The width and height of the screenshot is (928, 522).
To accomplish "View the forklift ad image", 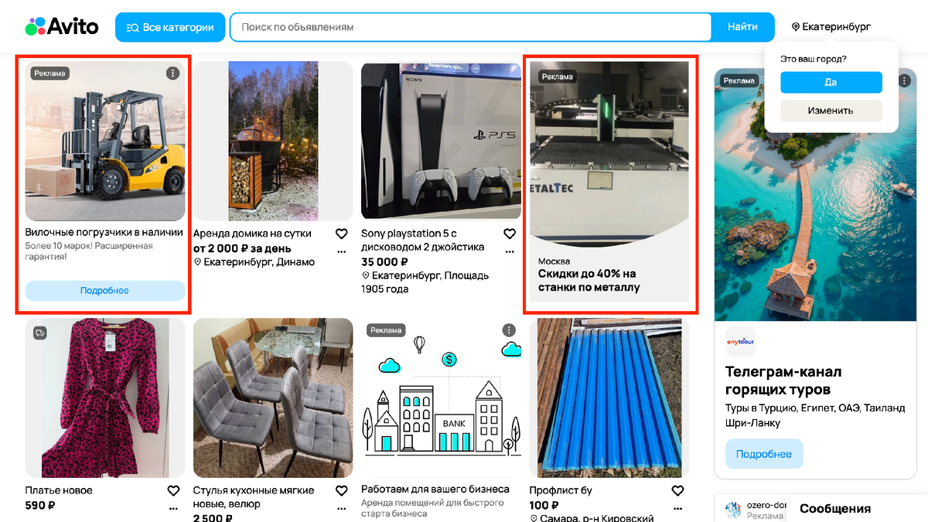I will point(104,142).
